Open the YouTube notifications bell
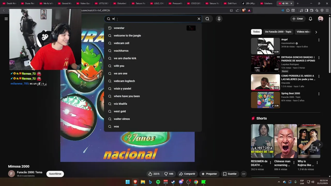Screen dimensions: 331x186 [x=311, y=19]
